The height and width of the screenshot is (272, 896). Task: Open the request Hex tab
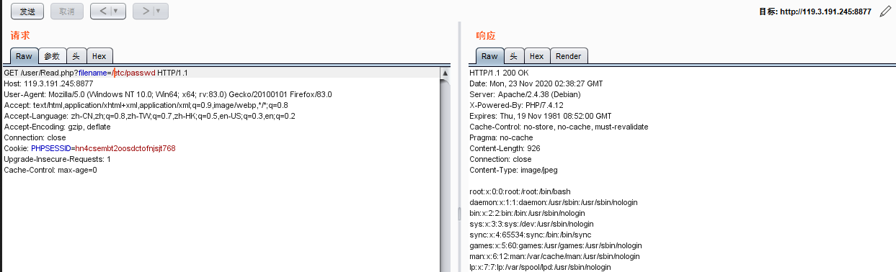pos(99,56)
